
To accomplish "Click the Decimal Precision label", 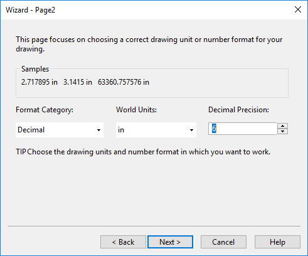I will (x=238, y=110).
